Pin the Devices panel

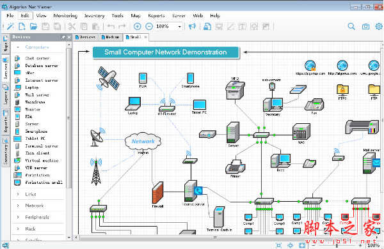pyautogui.click(x=63, y=37)
